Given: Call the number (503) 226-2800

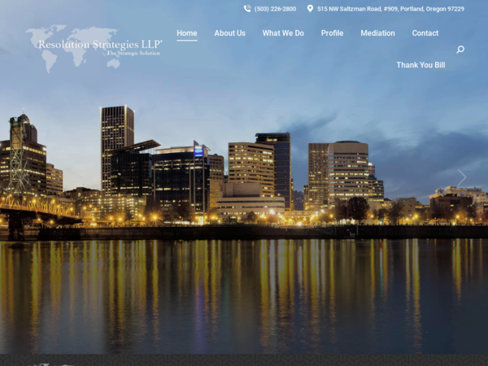Looking at the screenshot, I should point(275,9).
